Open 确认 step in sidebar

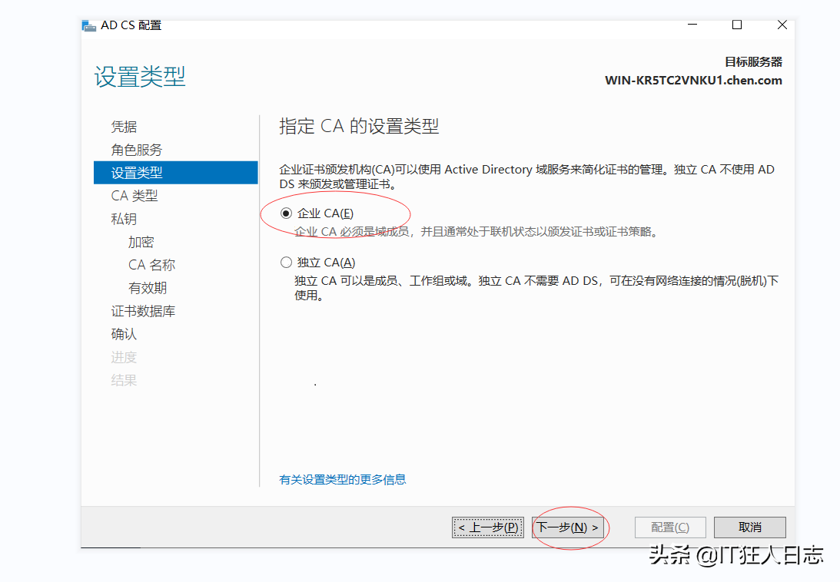[124, 334]
